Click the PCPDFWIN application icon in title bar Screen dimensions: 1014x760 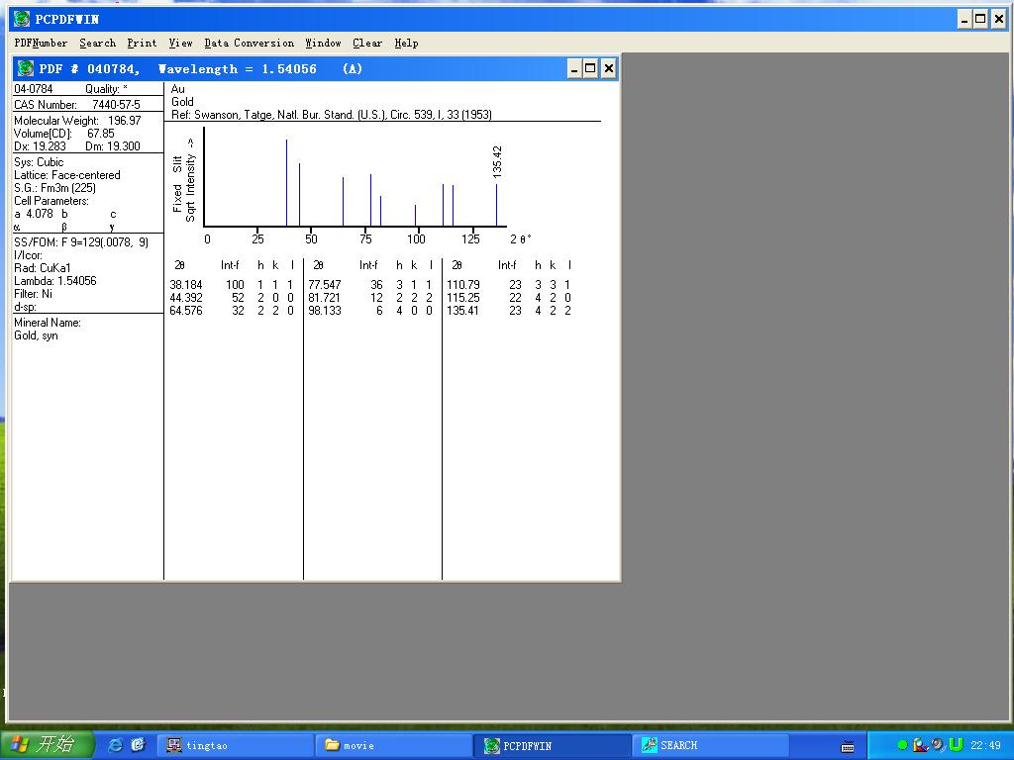[21, 19]
